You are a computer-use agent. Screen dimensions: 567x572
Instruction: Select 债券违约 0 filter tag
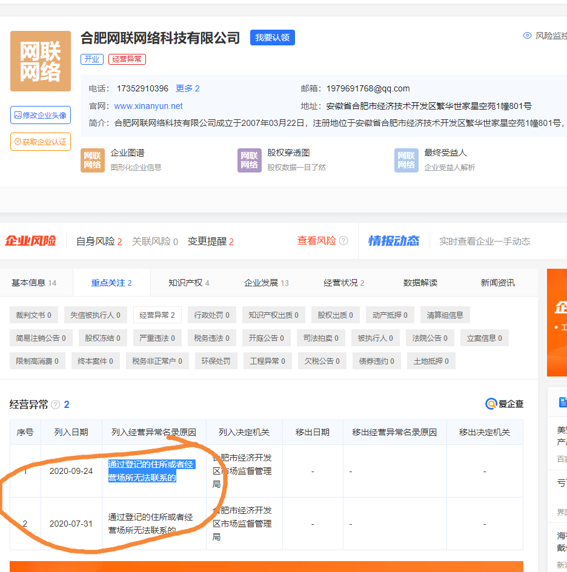[377, 361]
